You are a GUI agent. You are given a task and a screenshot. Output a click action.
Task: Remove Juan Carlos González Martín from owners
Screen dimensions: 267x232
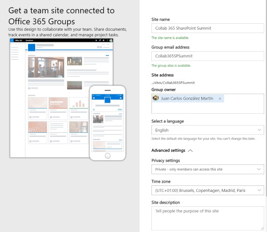pyautogui.click(x=220, y=99)
